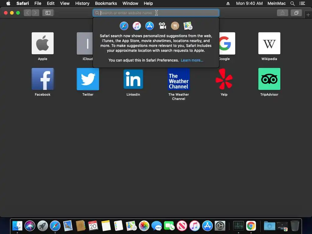Click the App Store icon in popup

[x=149, y=26]
